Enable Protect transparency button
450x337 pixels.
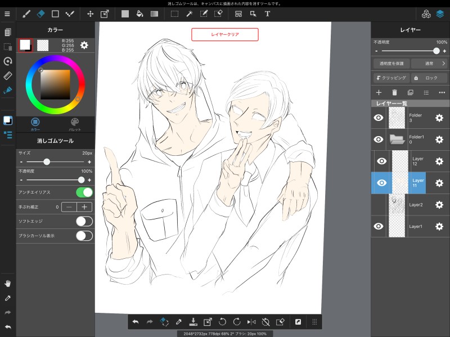coord(391,64)
